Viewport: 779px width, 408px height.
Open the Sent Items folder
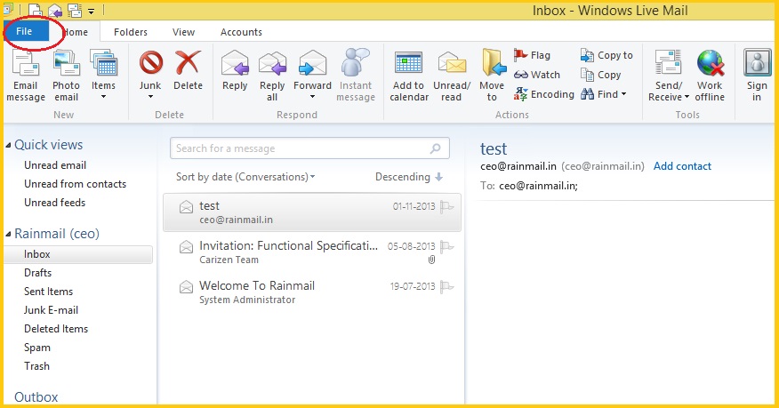48,292
